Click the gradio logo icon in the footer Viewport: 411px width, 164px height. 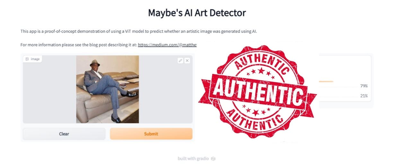[x=214, y=159]
